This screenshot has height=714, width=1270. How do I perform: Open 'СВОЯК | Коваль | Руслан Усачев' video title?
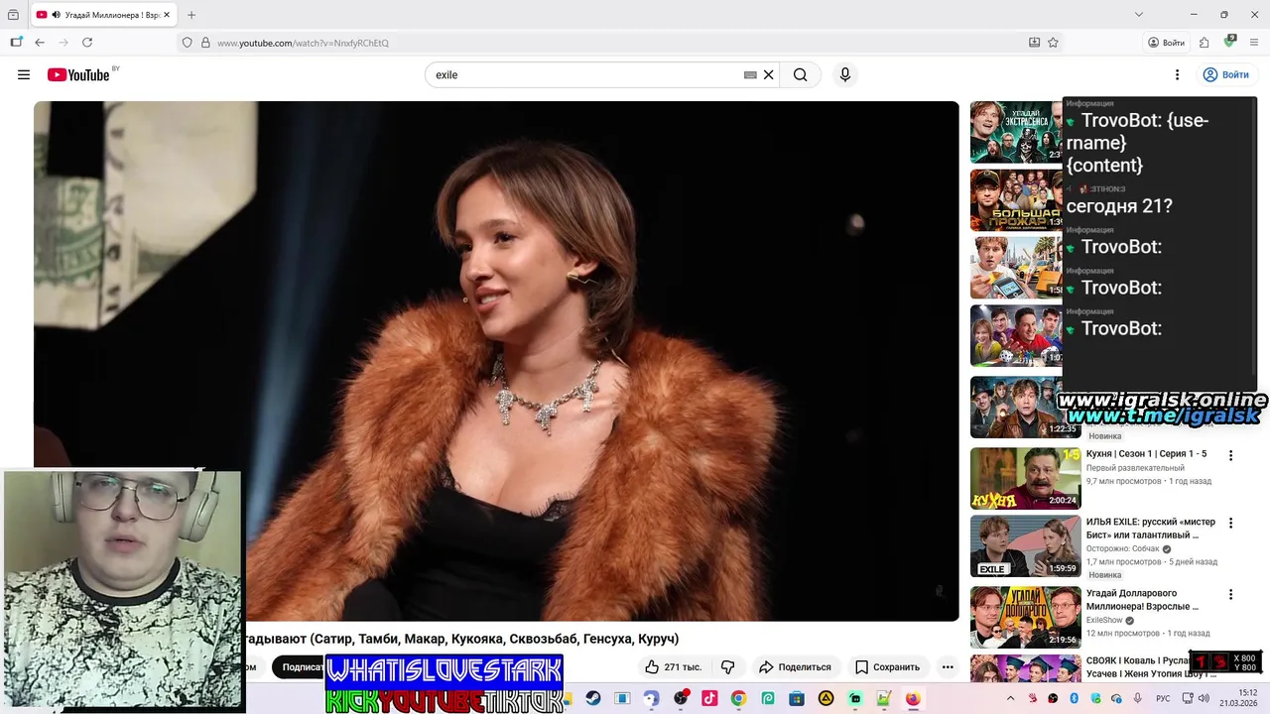[1151, 666]
